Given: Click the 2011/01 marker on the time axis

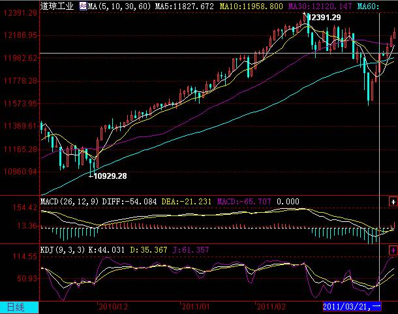Looking at the screenshot, I should [196, 307].
